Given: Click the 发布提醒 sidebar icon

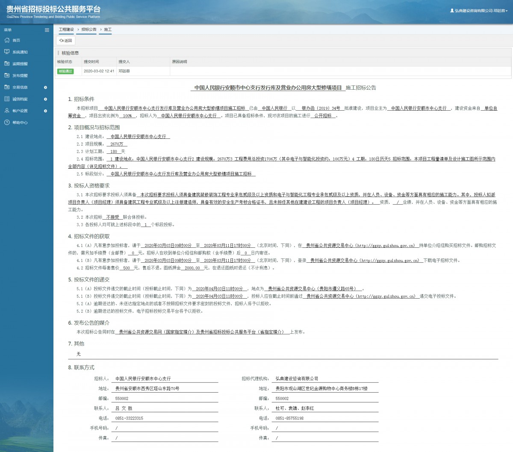Looking at the screenshot, I should click(x=7, y=75).
